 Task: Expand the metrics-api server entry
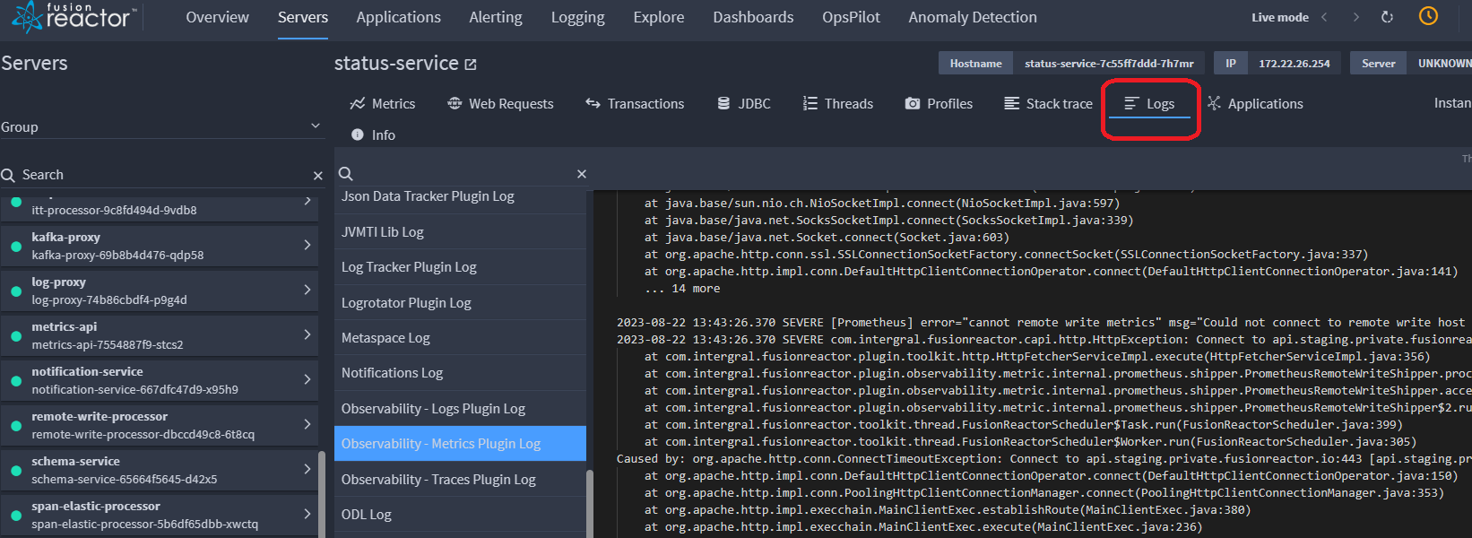point(307,334)
